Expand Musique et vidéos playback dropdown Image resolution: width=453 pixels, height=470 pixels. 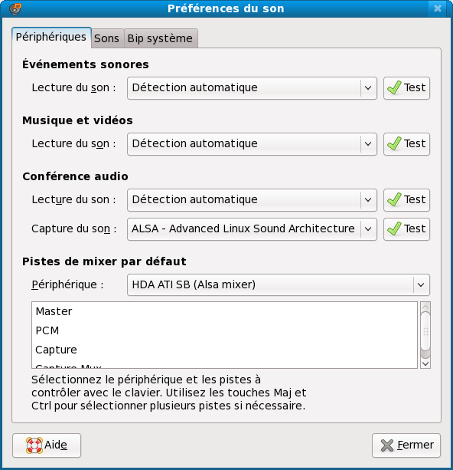(x=252, y=144)
